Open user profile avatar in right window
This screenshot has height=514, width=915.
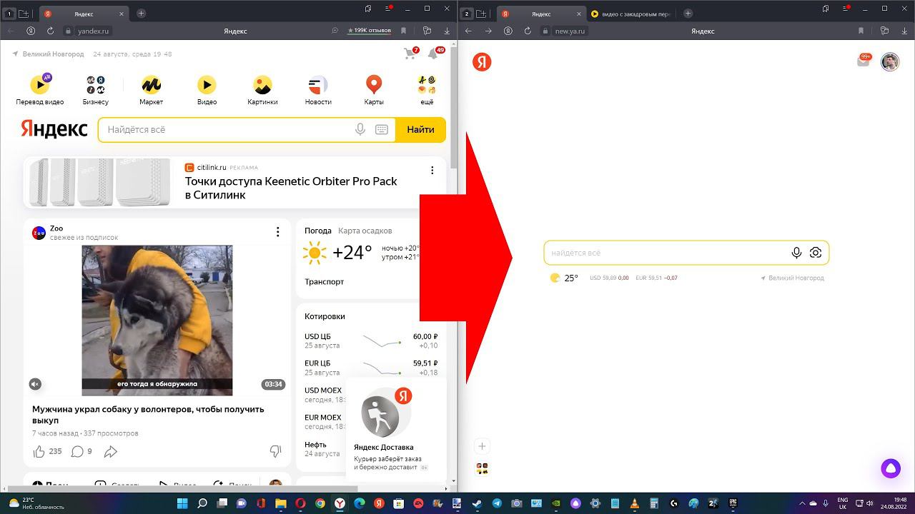pyautogui.click(x=890, y=62)
